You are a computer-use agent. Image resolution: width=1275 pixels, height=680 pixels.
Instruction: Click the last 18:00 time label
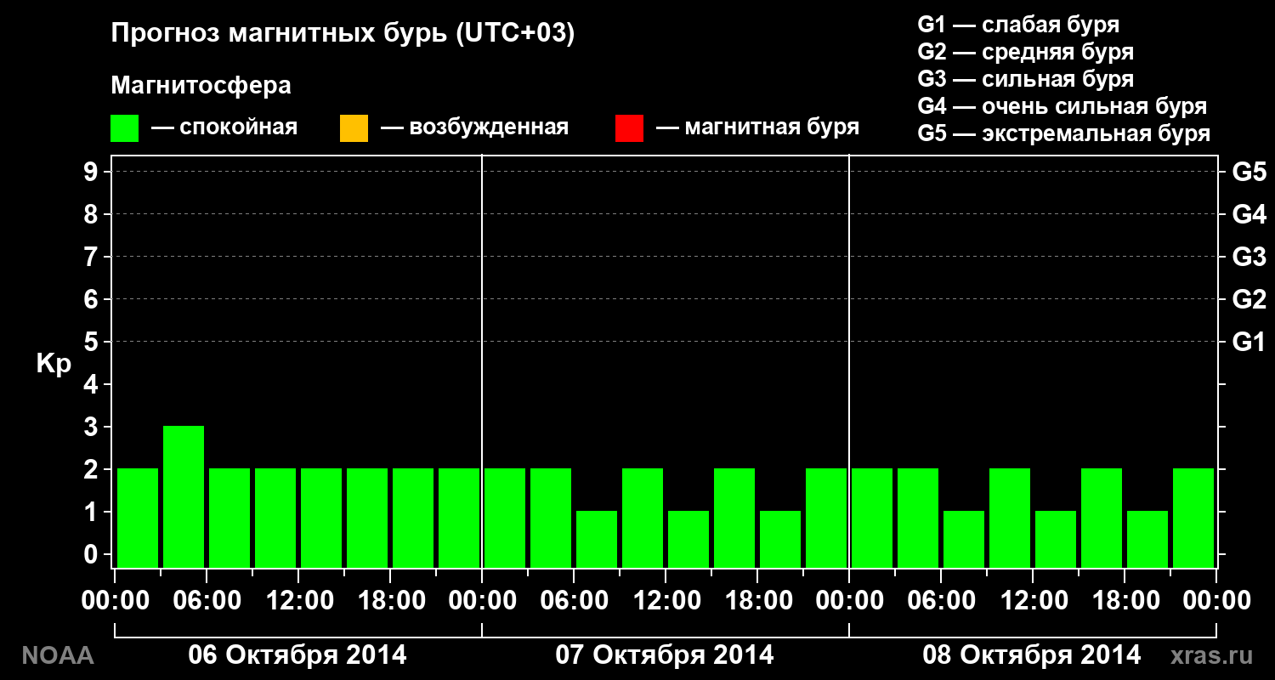[x=1125, y=600]
